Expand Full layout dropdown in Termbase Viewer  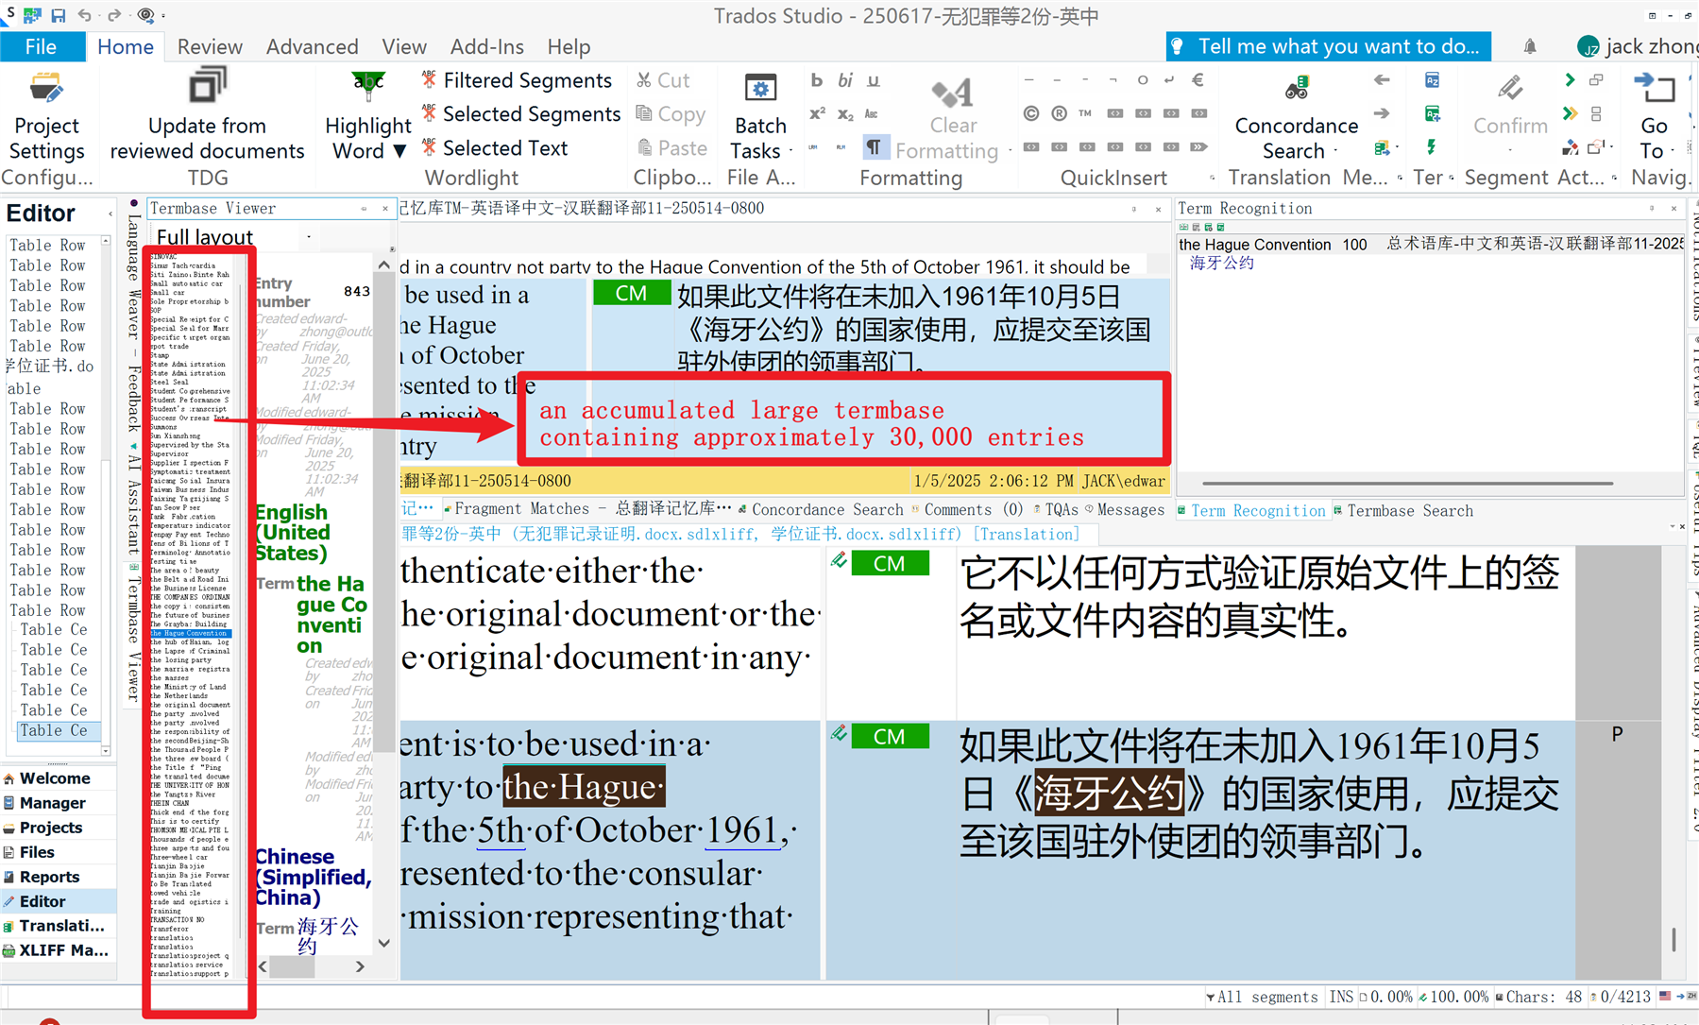tap(309, 237)
